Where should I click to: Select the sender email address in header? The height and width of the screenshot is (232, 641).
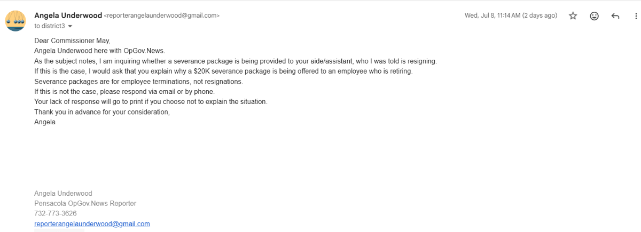(x=162, y=16)
